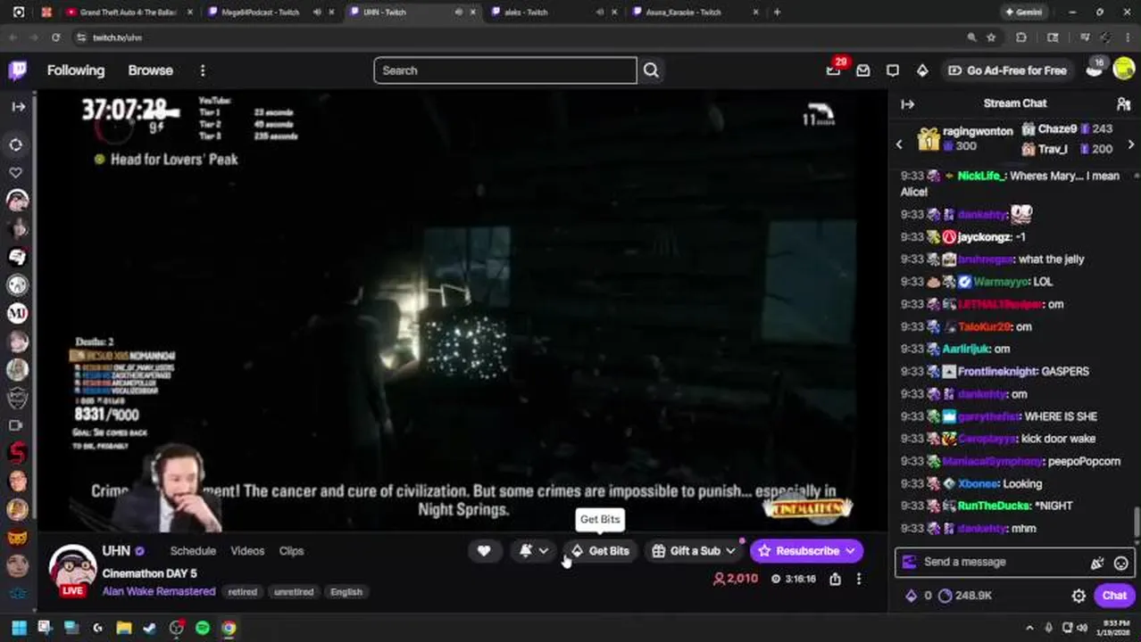This screenshot has height=642, width=1141.
Task: Mute the UHN browser tab audio
Action: tap(459, 12)
